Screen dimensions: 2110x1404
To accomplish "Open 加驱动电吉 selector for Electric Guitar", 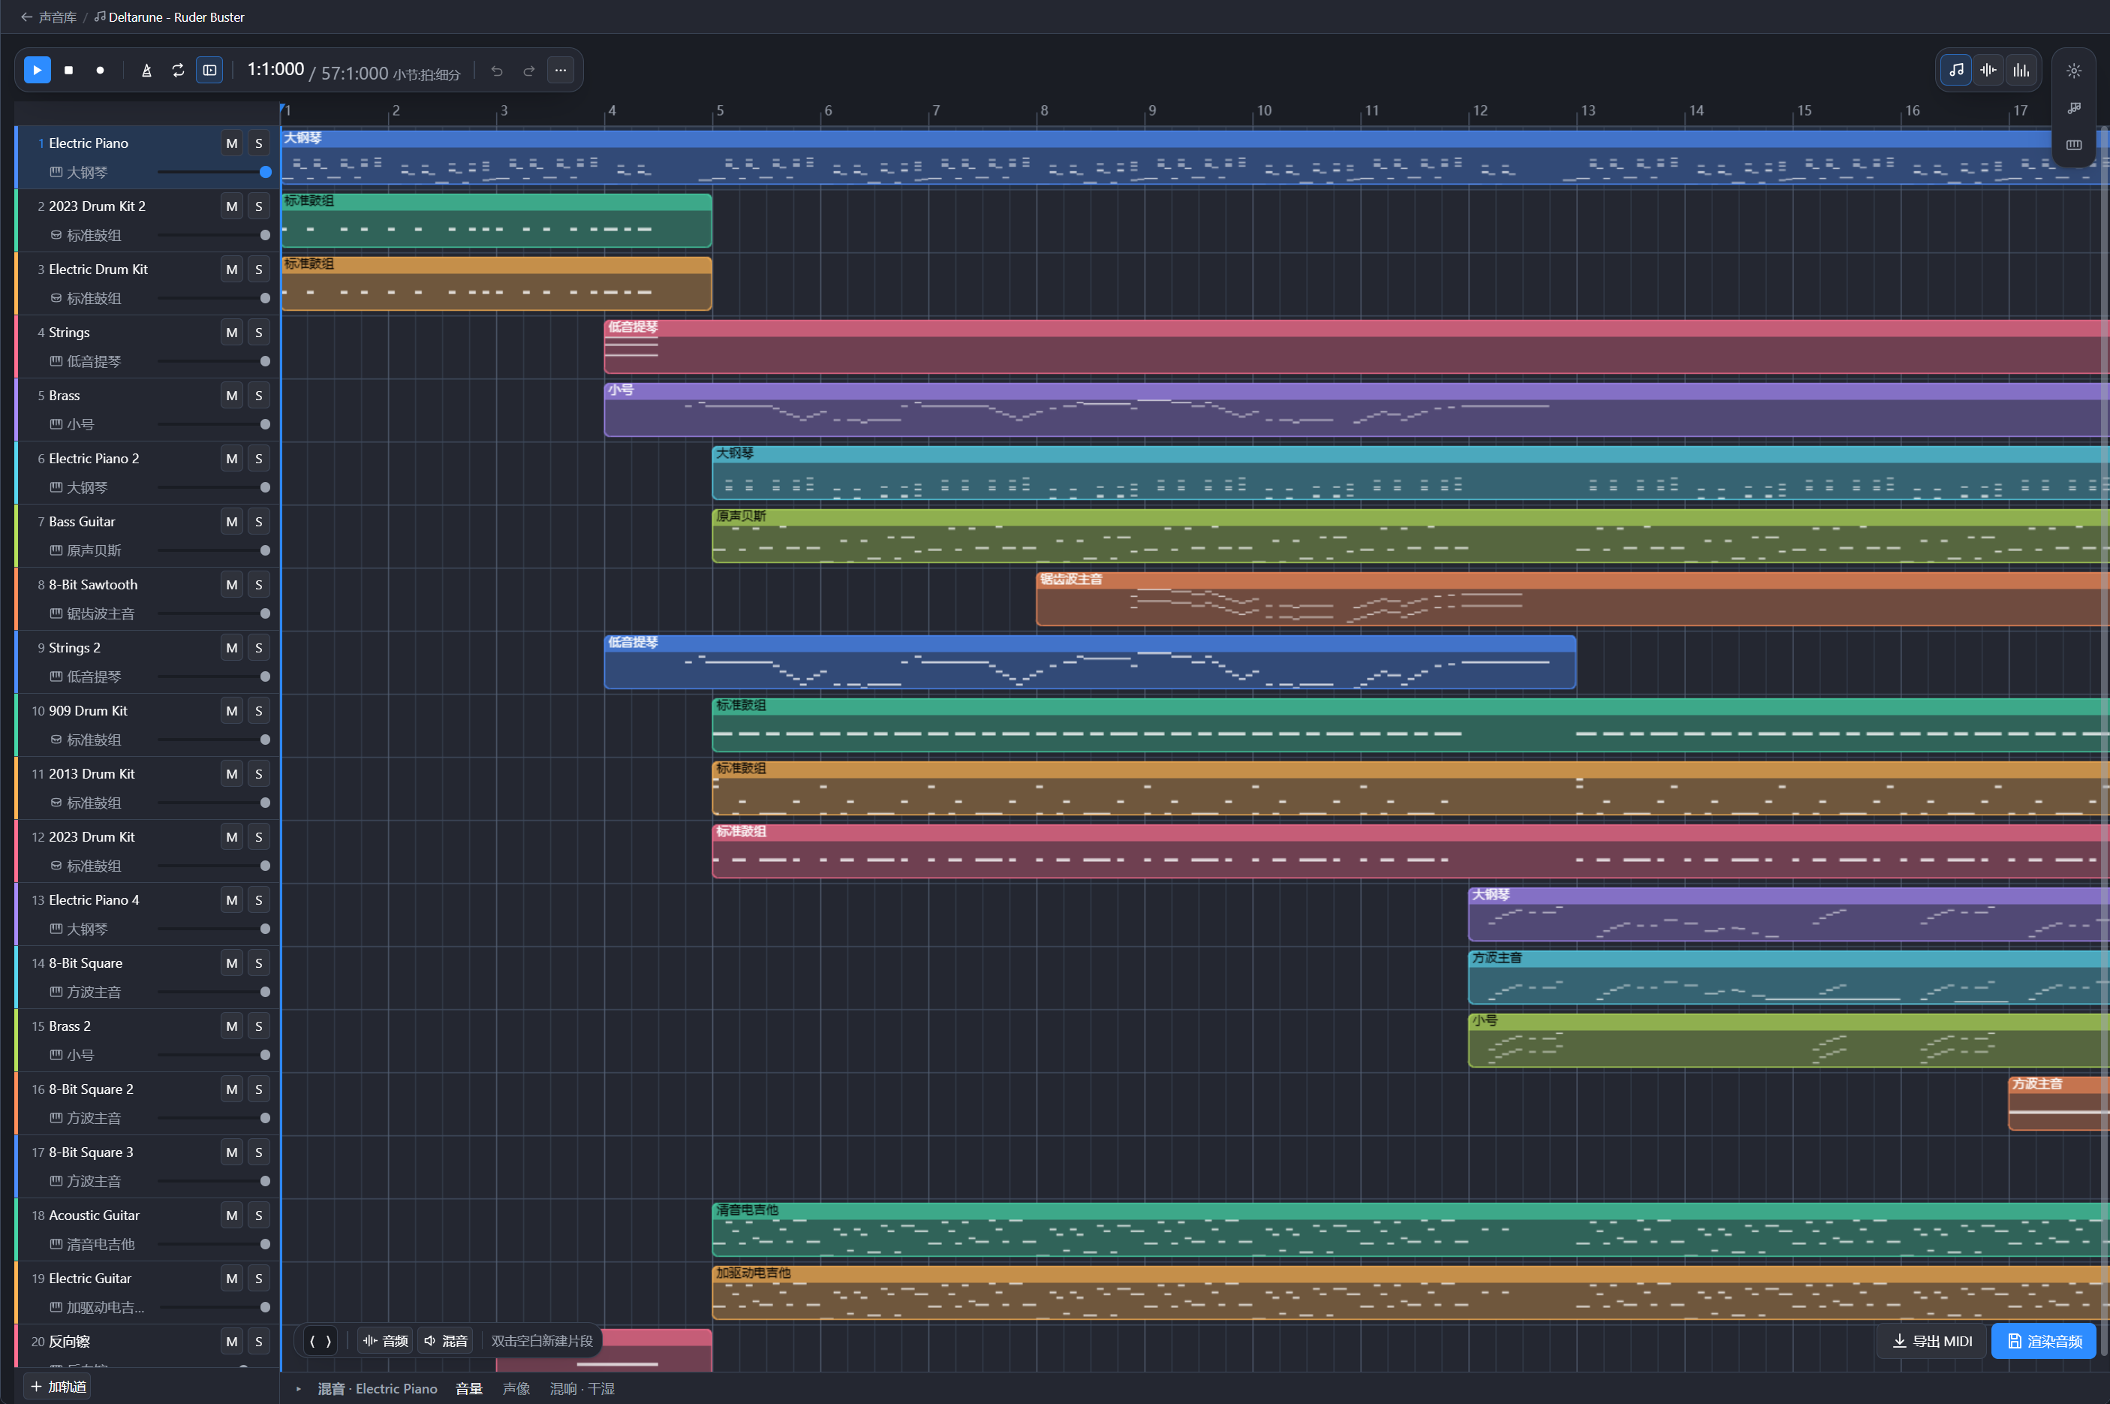I will [x=97, y=1307].
